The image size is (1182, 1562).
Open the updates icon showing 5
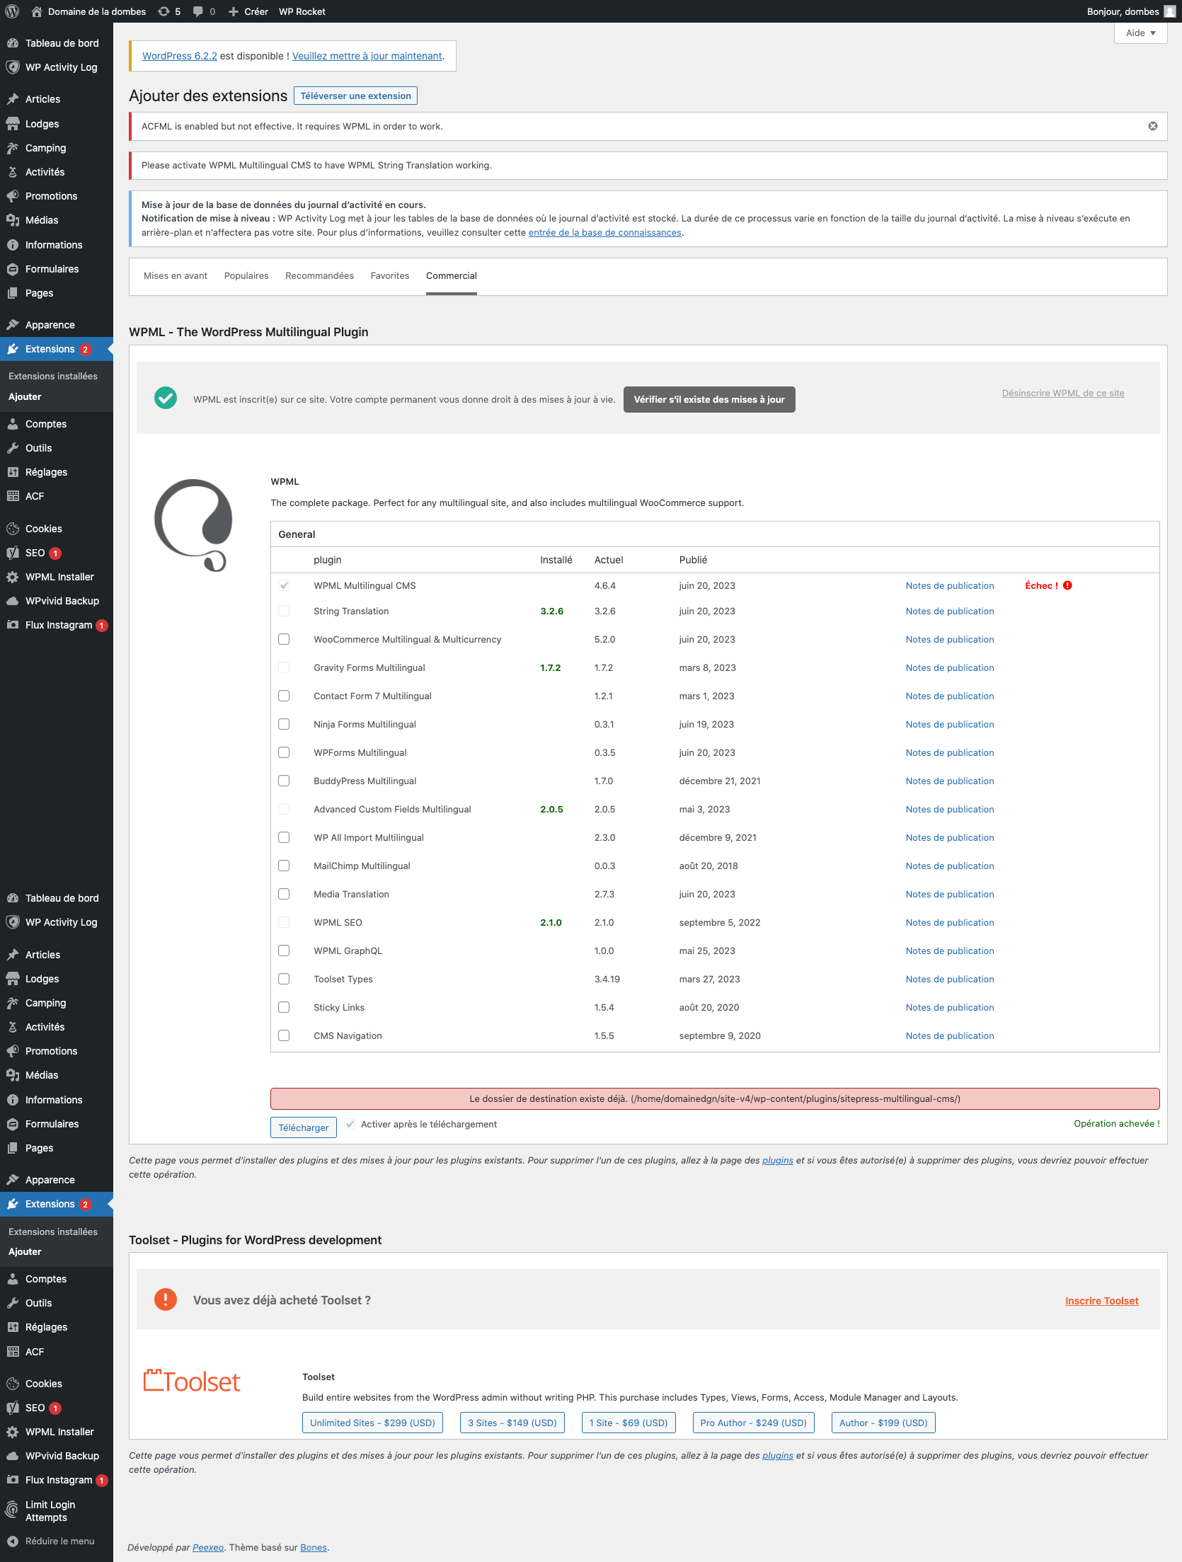pyautogui.click(x=163, y=11)
